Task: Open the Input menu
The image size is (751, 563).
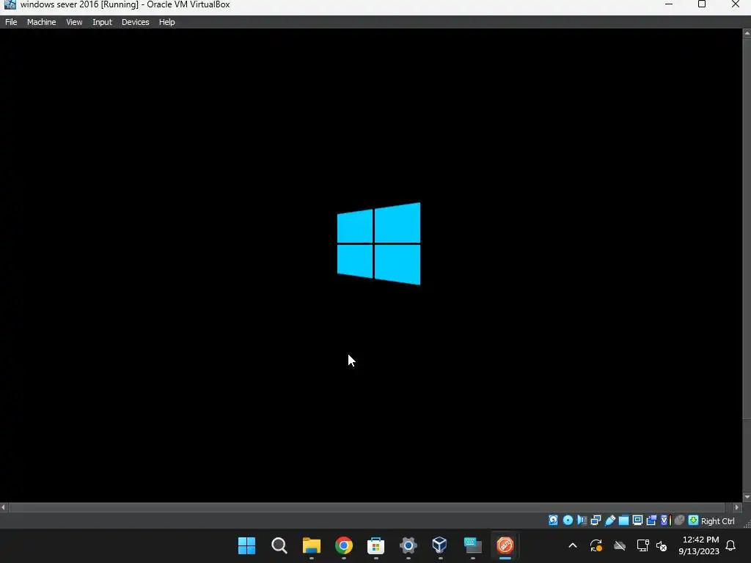Action: coord(102,22)
